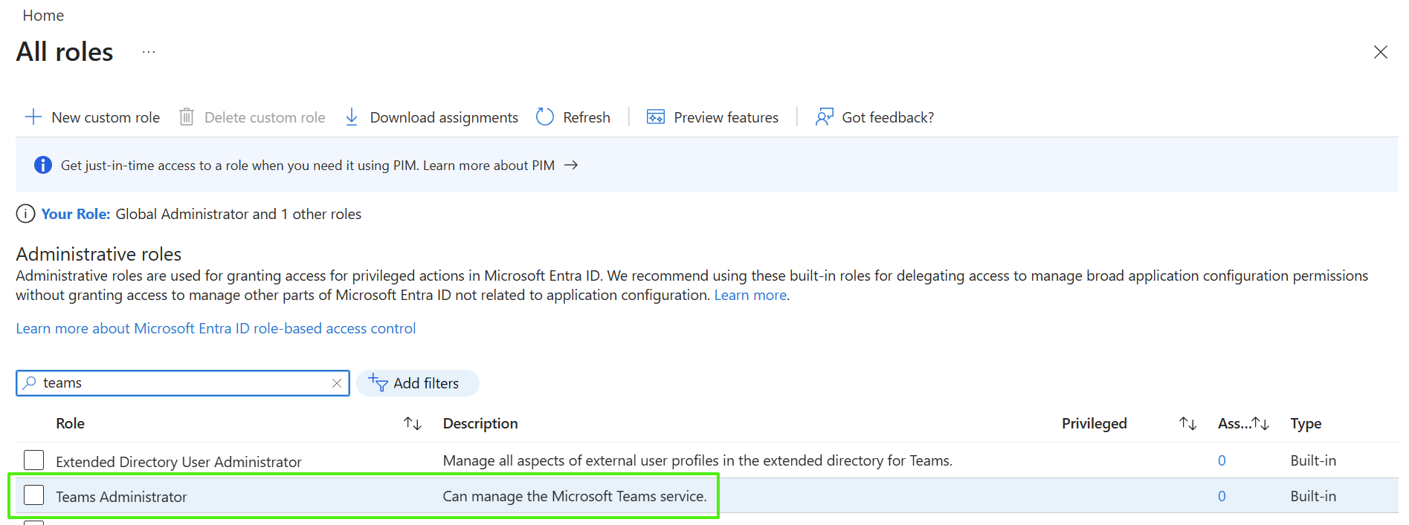
Task: Click the Download assignments arrow icon
Action: point(352,117)
